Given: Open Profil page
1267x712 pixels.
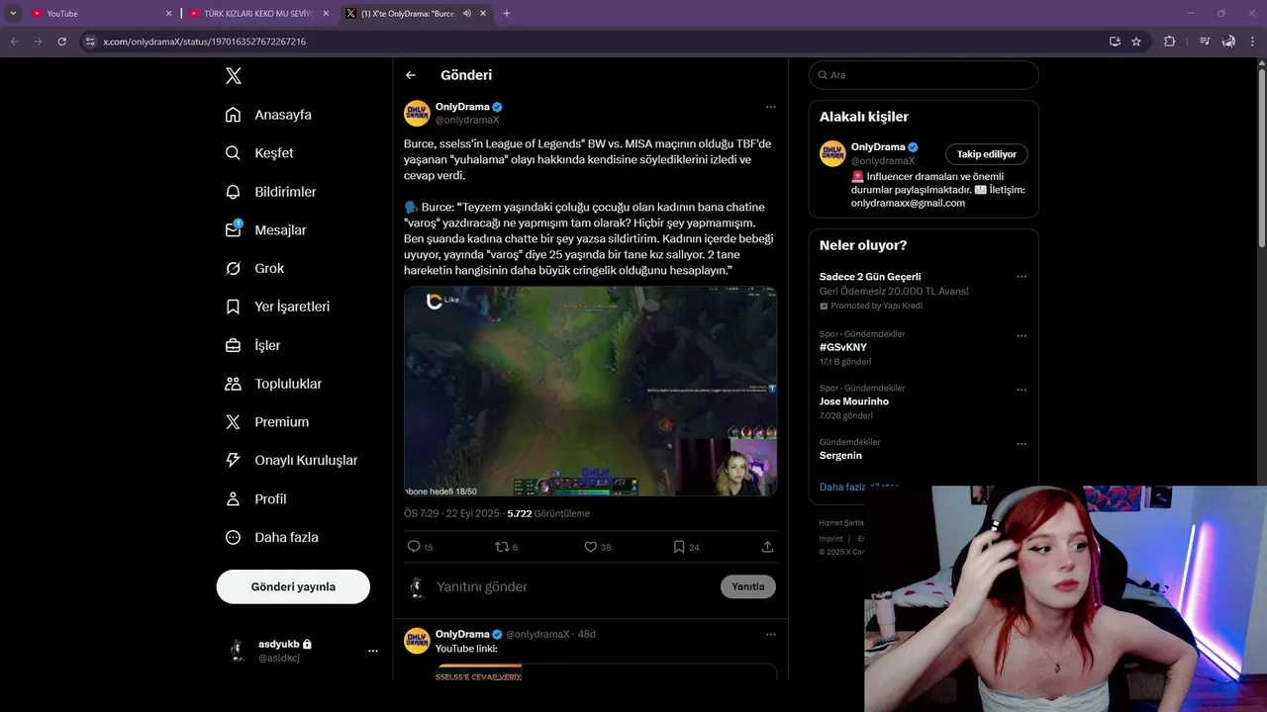Looking at the screenshot, I should click(x=255, y=499).
